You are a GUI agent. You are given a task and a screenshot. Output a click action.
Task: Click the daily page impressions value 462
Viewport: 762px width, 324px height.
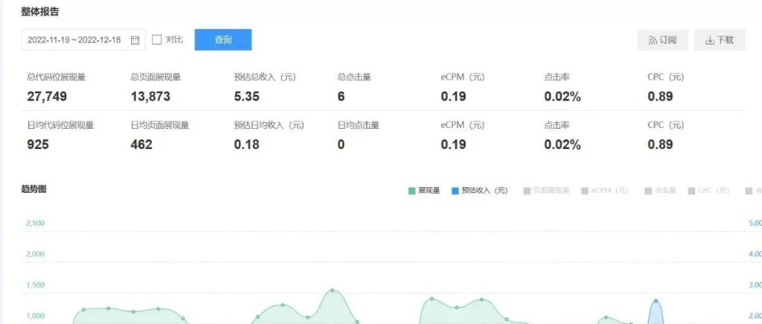click(142, 145)
